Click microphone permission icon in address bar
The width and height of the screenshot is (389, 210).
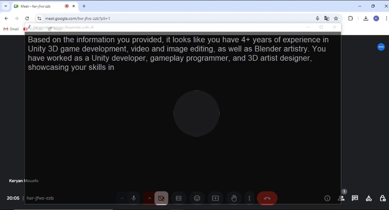pos(317,18)
